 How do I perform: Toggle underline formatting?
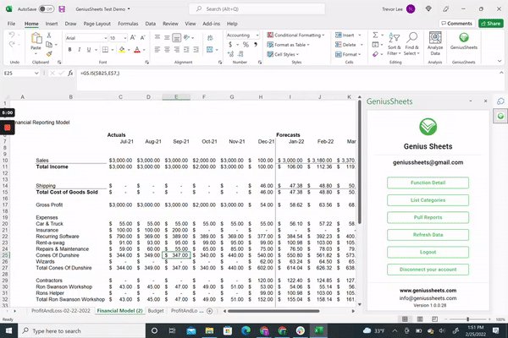[88, 50]
